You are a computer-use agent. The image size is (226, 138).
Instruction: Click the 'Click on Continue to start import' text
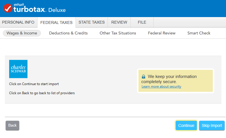pyautogui.click(x=34, y=84)
